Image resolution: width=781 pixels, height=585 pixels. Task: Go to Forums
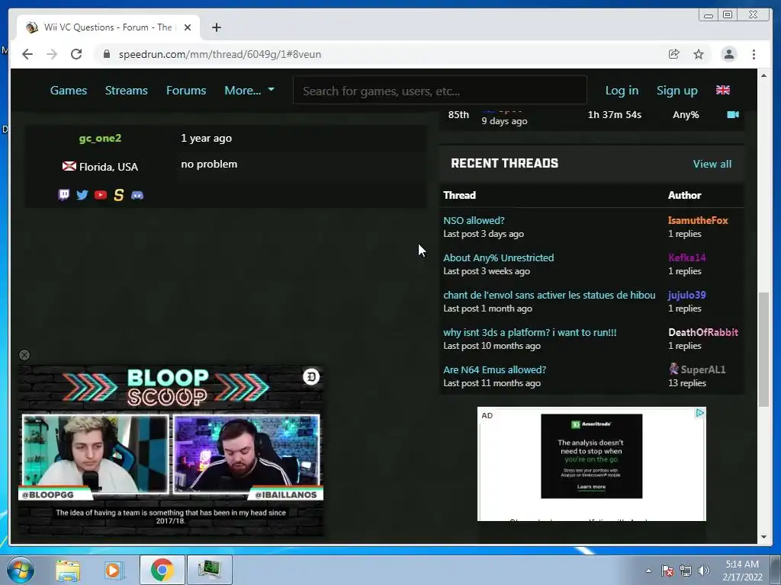(186, 90)
